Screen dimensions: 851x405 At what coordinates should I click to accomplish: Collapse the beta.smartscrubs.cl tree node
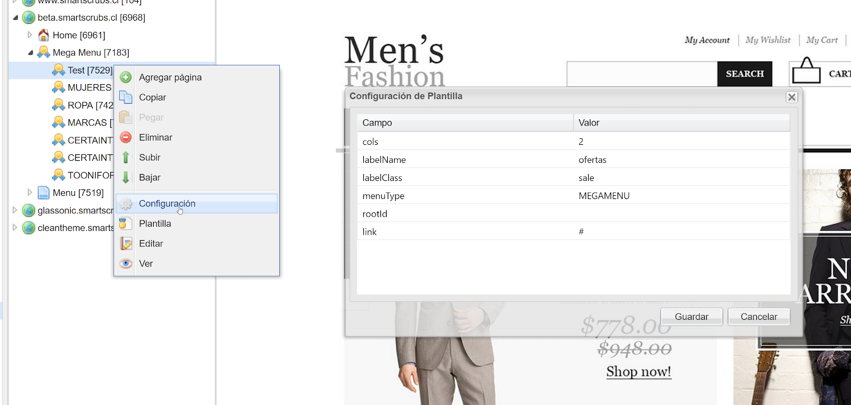pyautogui.click(x=15, y=18)
